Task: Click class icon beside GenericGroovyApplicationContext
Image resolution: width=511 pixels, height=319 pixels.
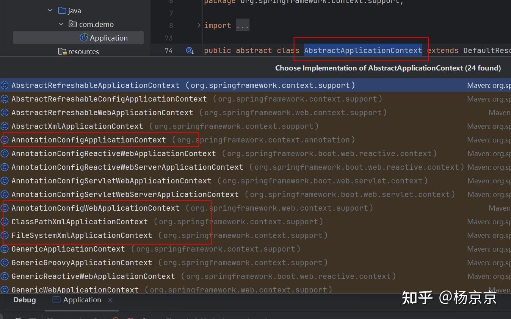Action: 5,263
